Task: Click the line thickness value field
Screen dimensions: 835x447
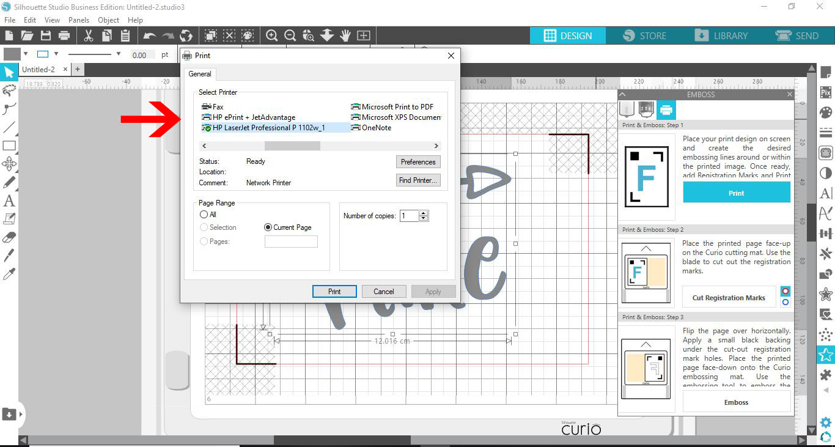Action: point(143,54)
